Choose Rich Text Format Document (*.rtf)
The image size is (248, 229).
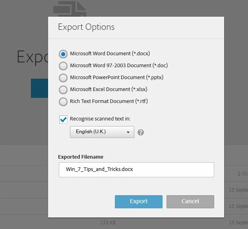[x=63, y=102]
